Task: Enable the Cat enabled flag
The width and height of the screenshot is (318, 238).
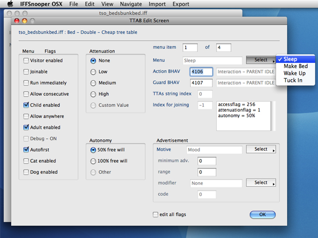Action: click(x=26, y=161)
